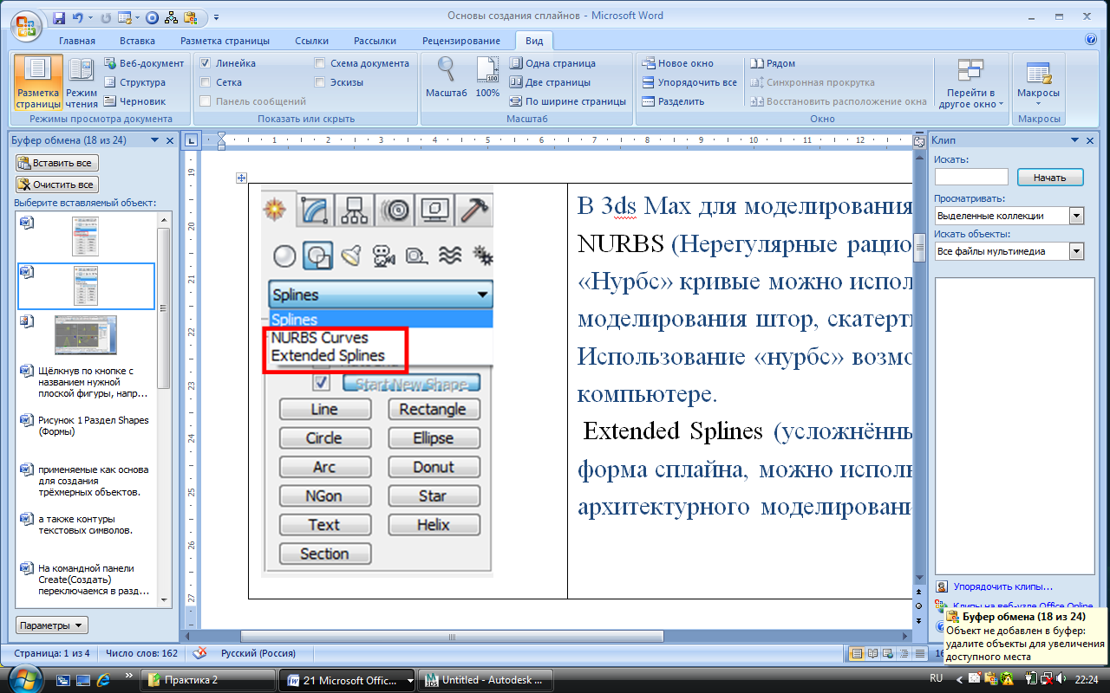Open the Рецензирование ribbon tab
This screenshot has height=693, width=1110.
[x=460, y=41]
